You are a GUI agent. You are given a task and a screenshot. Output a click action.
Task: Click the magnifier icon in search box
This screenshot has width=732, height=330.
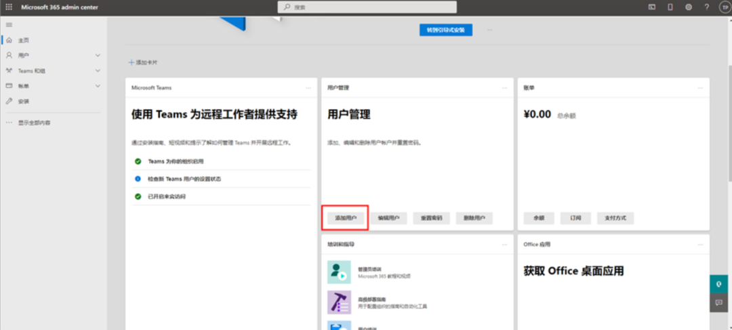pyautogui.click(x=287, y=7)
